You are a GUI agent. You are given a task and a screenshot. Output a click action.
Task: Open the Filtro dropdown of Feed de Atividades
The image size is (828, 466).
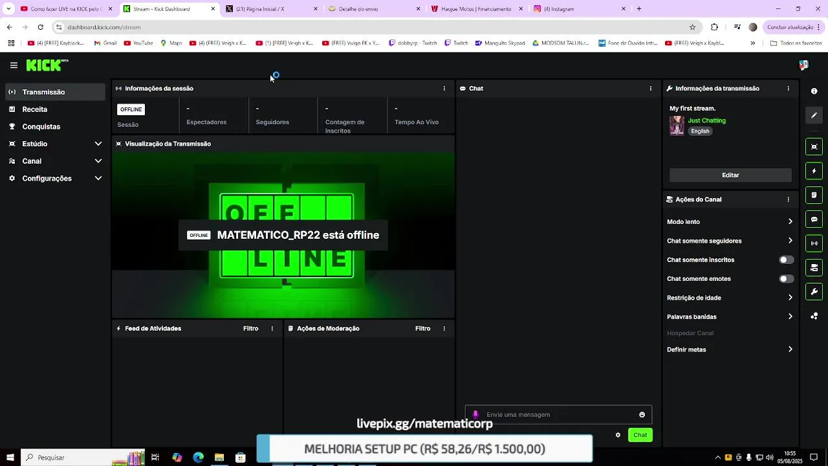point(250,328)
